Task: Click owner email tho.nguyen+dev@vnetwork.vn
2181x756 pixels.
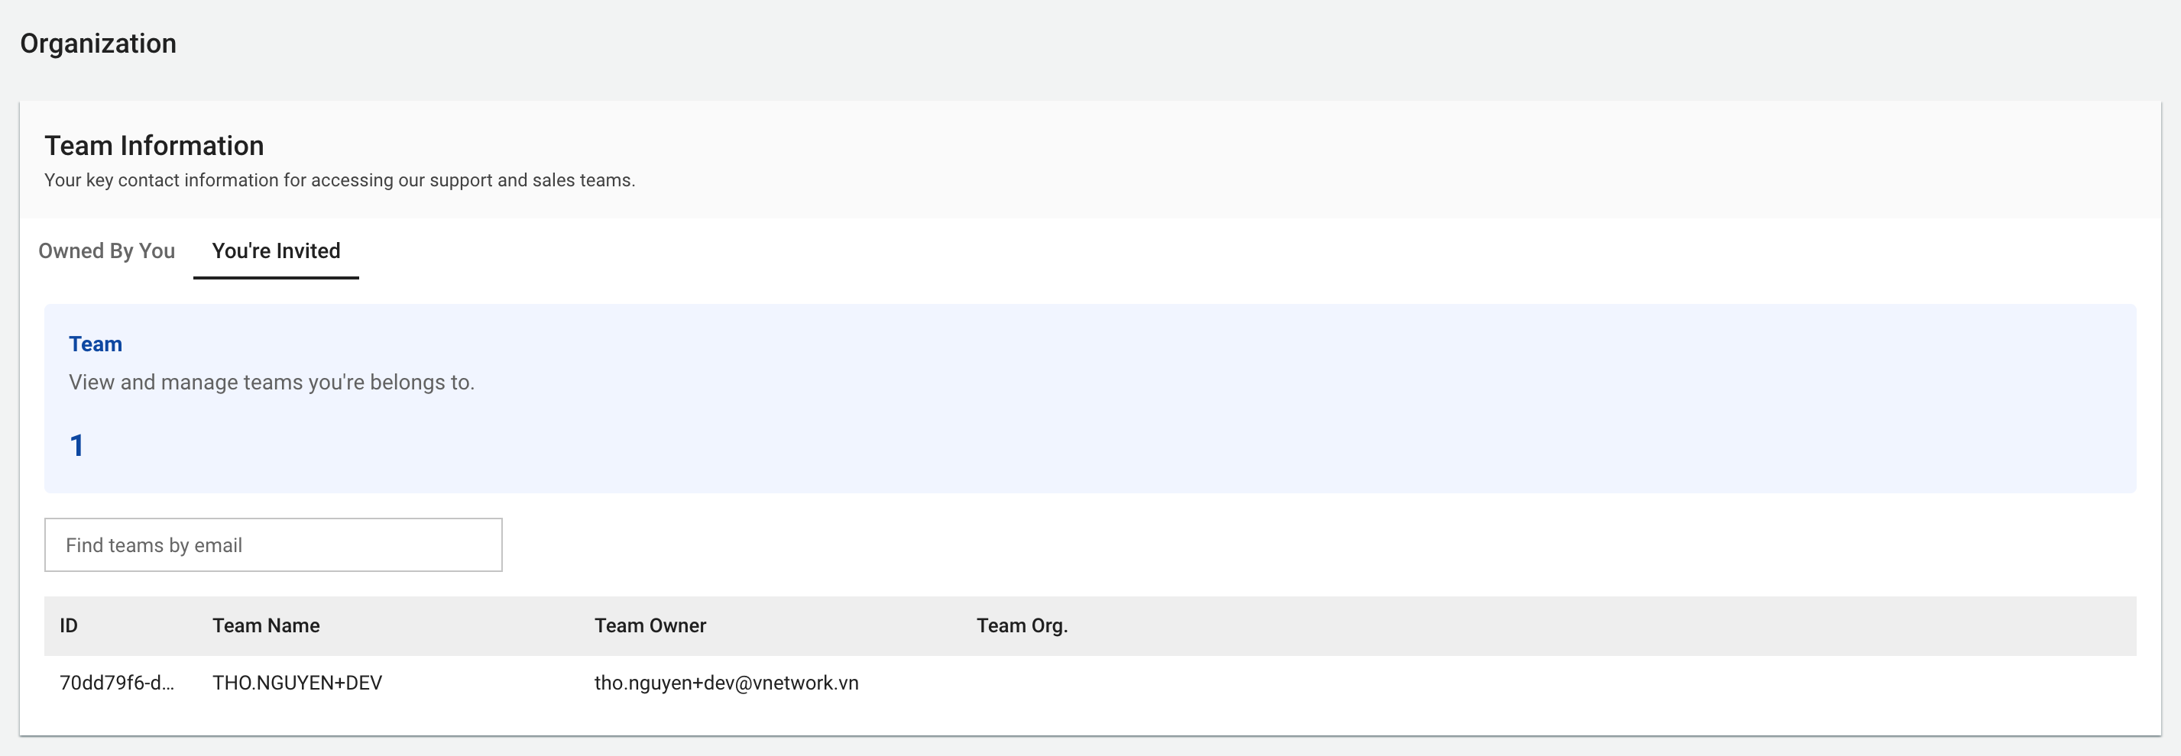Action: [727, 683]
